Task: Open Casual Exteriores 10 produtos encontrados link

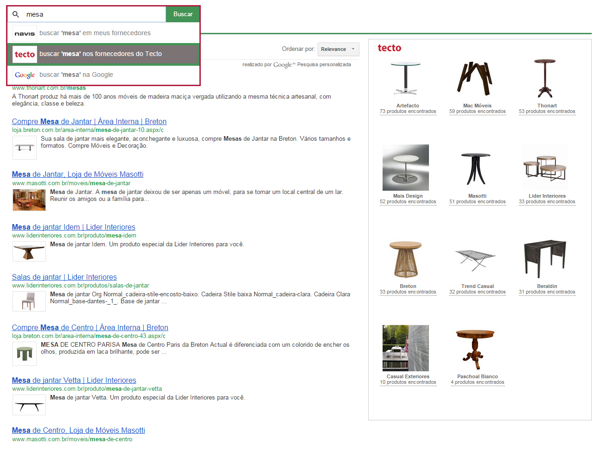Action: pos(408,382)
